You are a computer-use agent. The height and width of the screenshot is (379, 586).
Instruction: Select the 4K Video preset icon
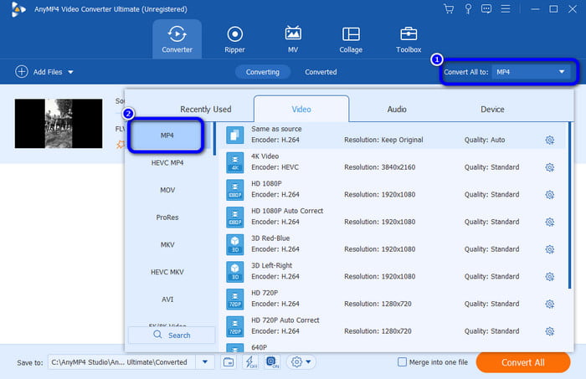pyautogui.click(x=235, y=162)
